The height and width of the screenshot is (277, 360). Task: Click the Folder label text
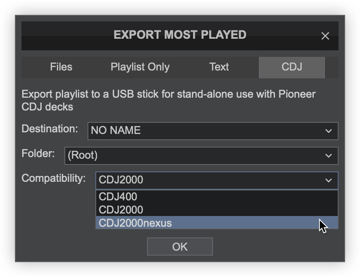pos(38,154)
